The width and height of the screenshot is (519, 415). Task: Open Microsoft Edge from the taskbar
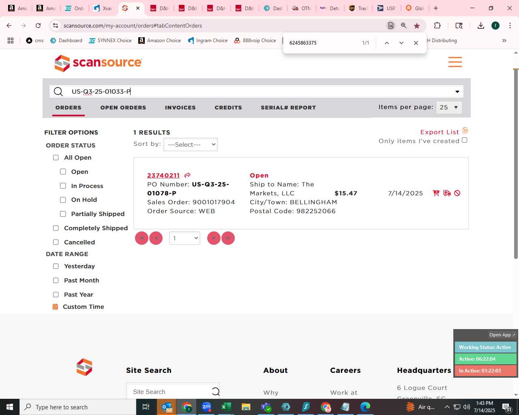click(x=365, y=407)
